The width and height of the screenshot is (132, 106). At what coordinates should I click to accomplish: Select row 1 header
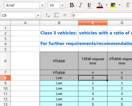(5, 28)
